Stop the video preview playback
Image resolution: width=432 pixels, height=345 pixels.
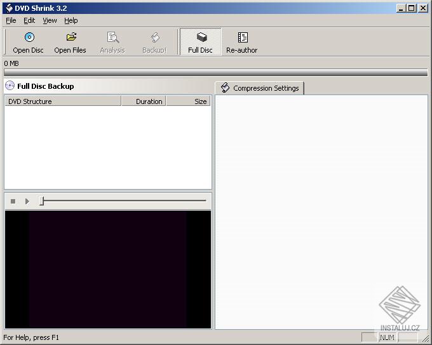pyautogui.click(x=13, y=202)
